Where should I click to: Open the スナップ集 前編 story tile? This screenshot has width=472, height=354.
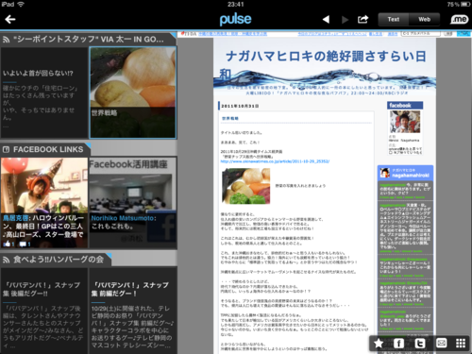(x=133, y=311)
